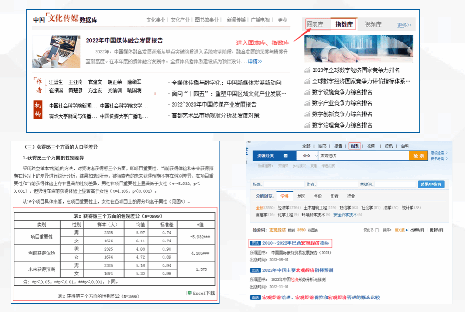Tick the 仅皮书 checkbox

[377, 230]
